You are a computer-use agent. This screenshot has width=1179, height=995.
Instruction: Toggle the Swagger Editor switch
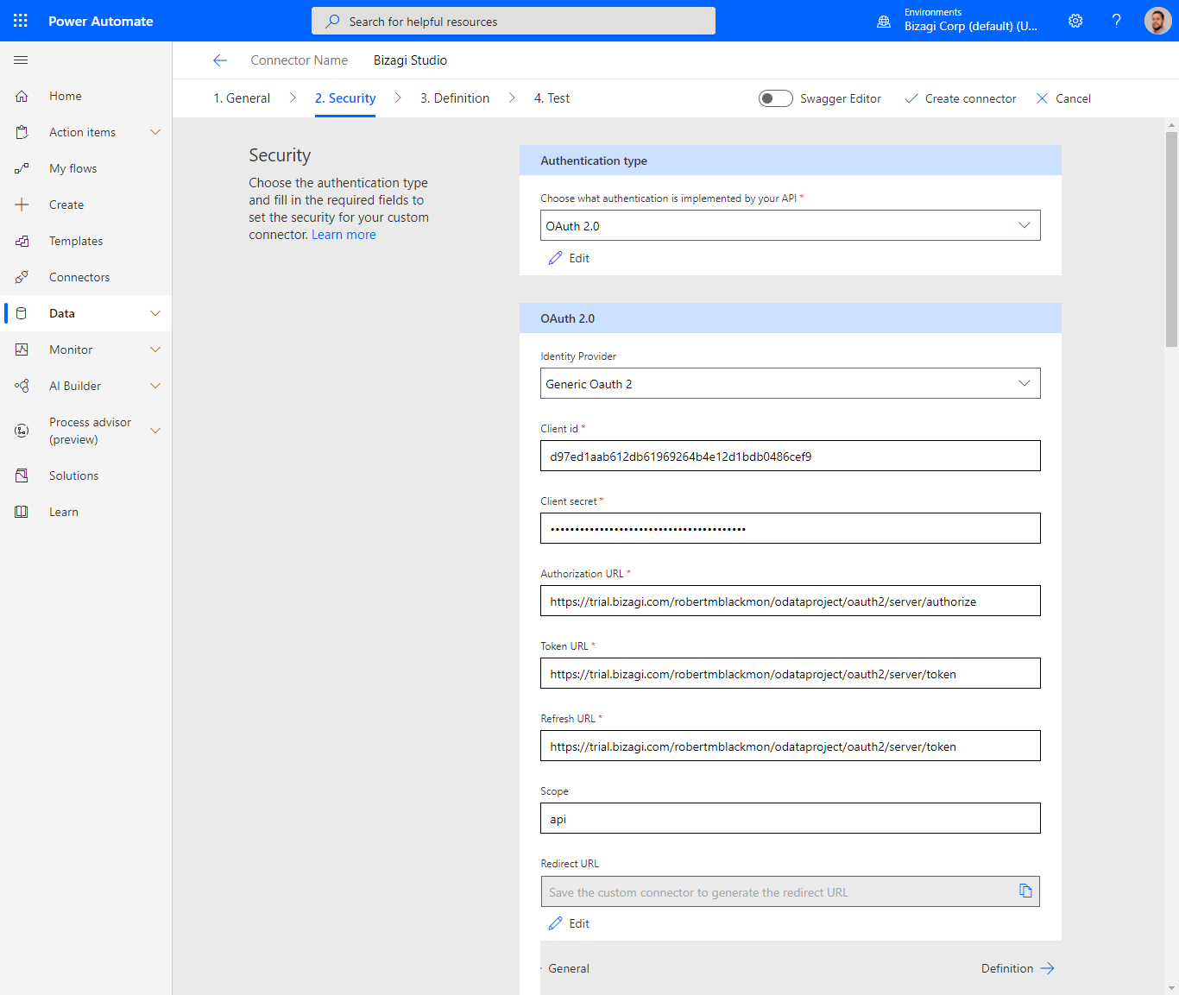776,98
